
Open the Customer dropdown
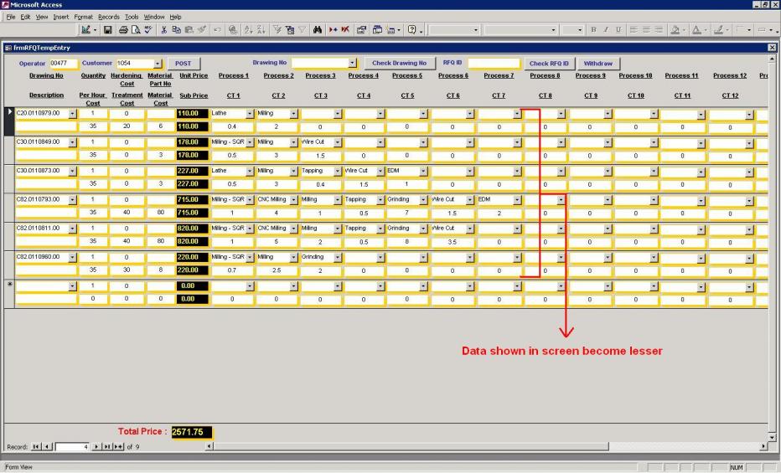click(158, 64)
